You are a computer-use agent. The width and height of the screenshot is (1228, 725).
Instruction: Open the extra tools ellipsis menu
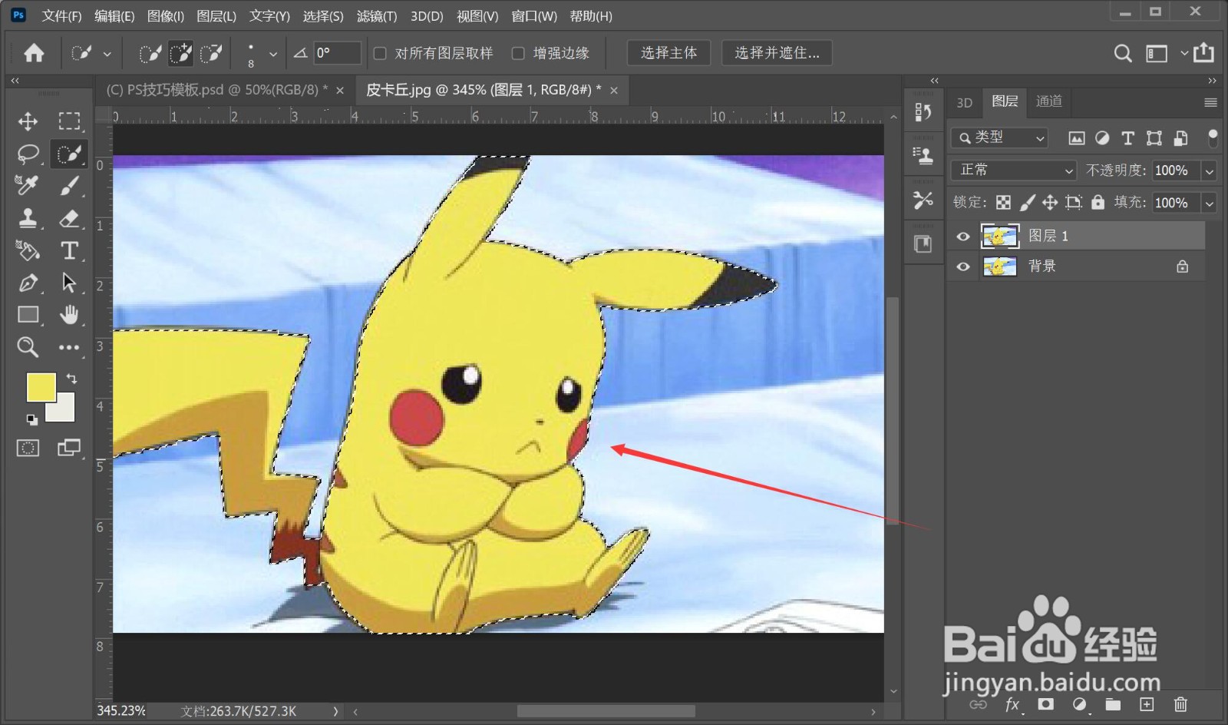[x=69, y=347]
